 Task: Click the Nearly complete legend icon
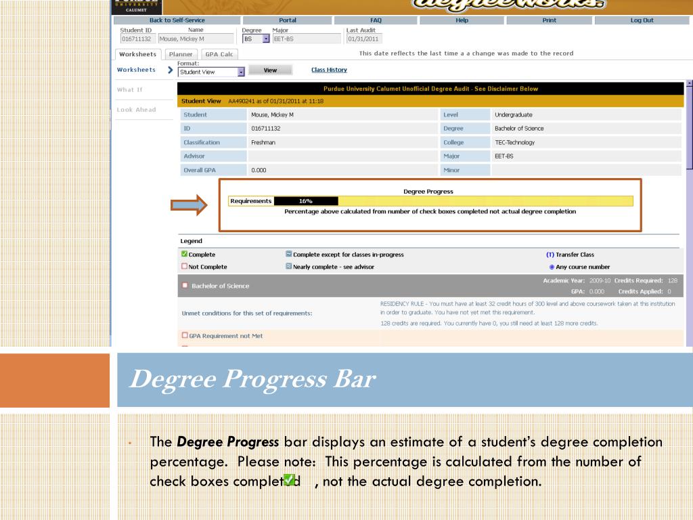pos(288,266)
